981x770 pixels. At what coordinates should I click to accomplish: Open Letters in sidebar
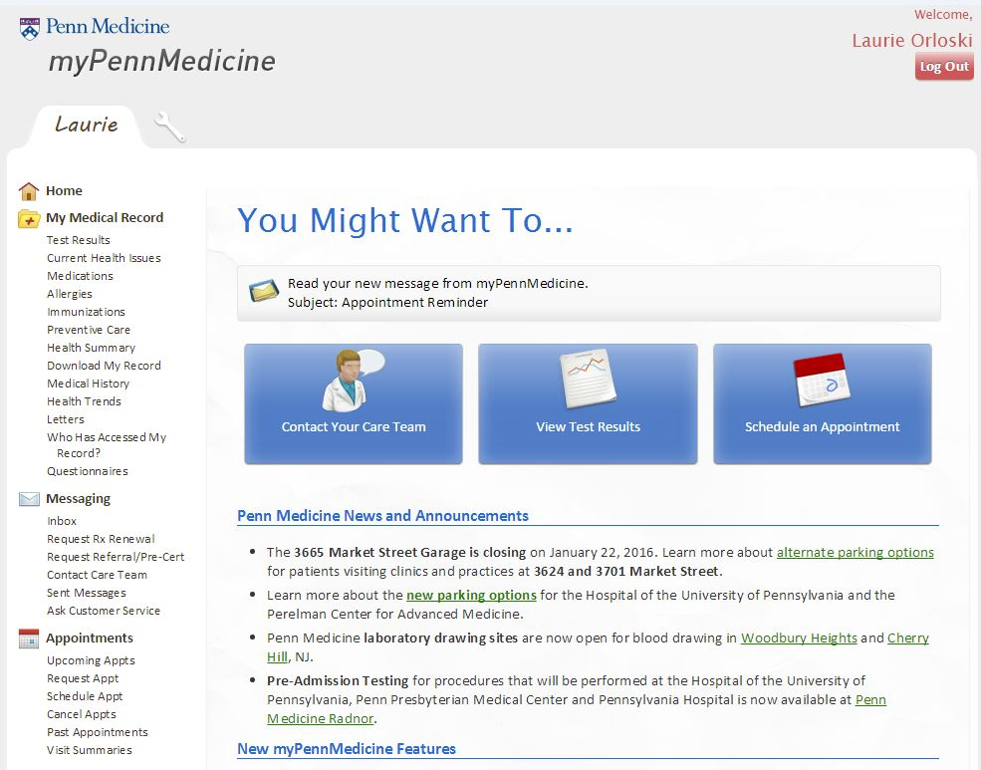pos(66,419)
